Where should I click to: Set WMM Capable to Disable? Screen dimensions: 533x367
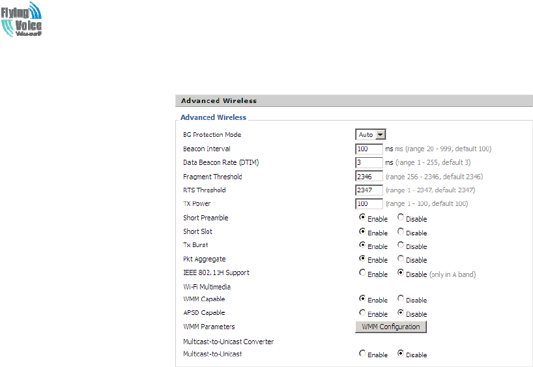point(401,299)
